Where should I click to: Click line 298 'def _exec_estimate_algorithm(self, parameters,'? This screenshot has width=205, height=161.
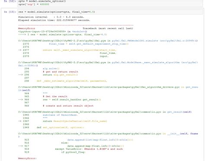point(66,81)
